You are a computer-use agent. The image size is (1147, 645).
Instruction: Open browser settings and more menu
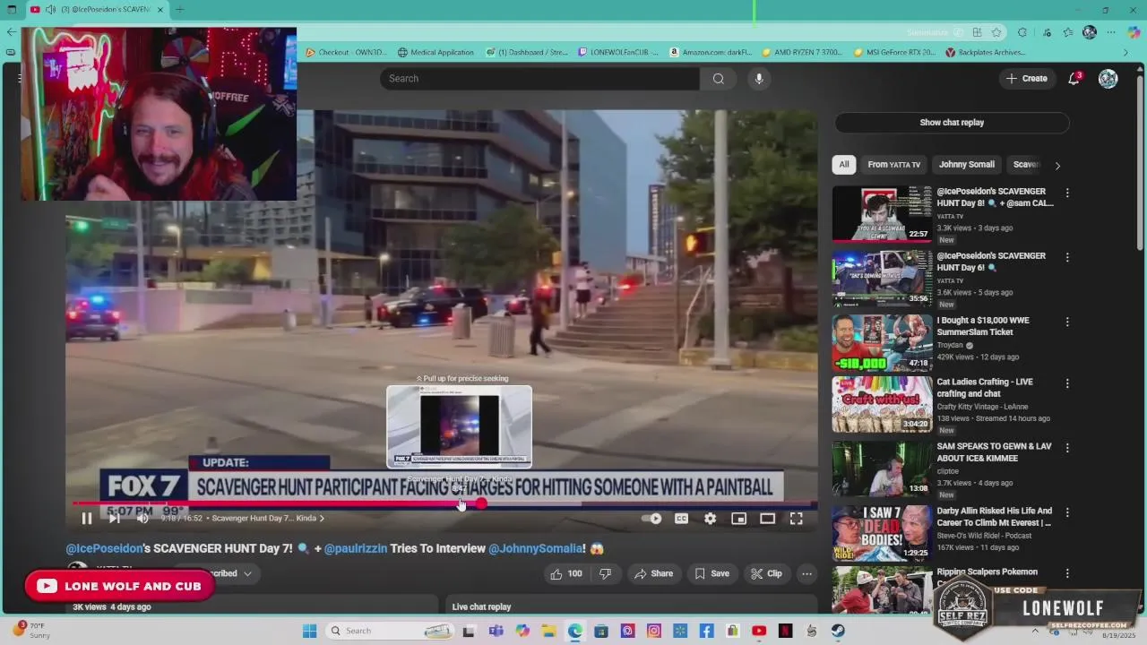[x=1111, y=32]
